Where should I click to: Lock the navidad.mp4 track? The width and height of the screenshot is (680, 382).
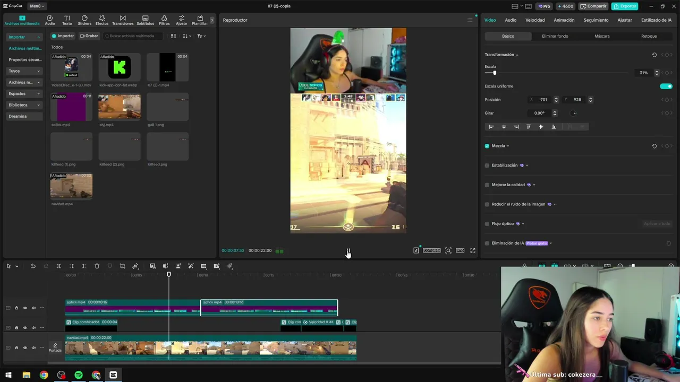pyautogui.click(x=16, y=348)
